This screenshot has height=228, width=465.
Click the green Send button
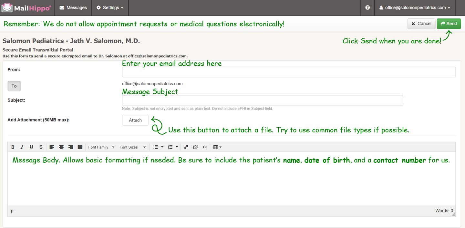tap(449, 24)
